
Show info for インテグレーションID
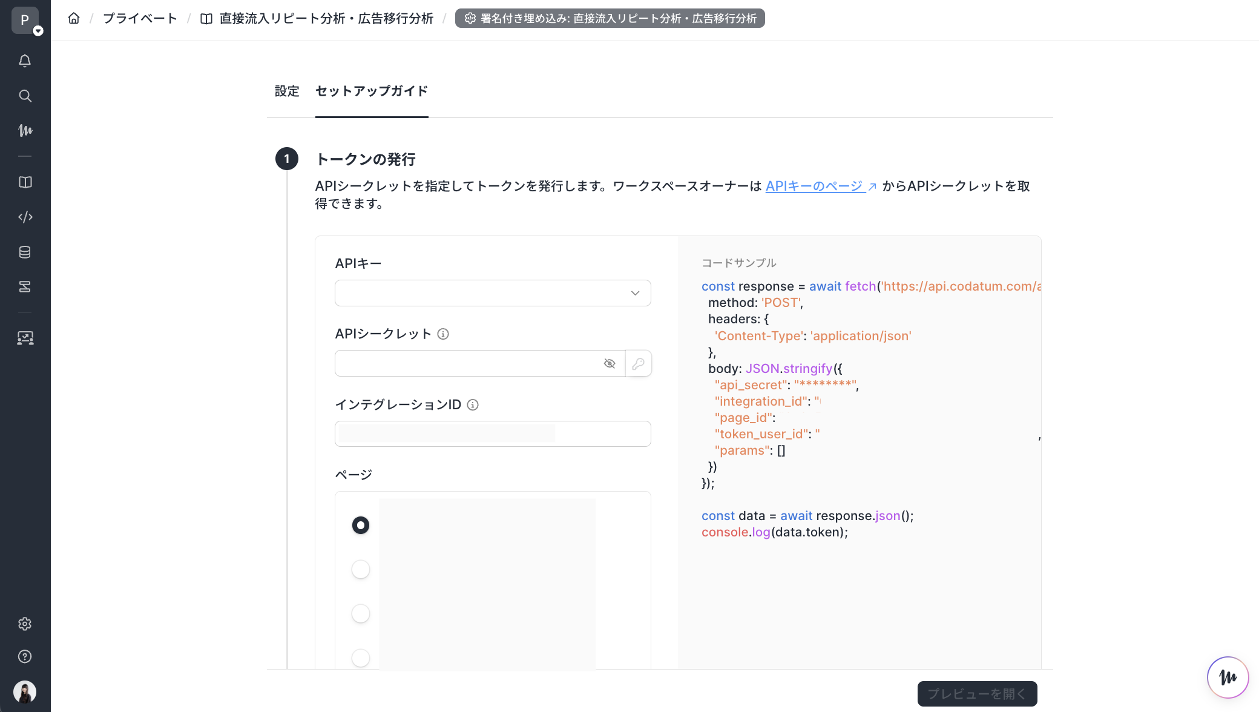(473, 405)
